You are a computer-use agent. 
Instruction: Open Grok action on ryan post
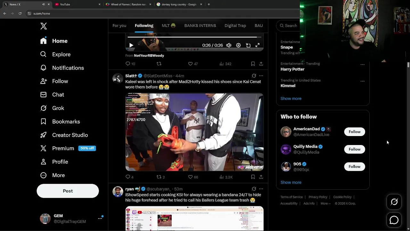tap(254, 189)
